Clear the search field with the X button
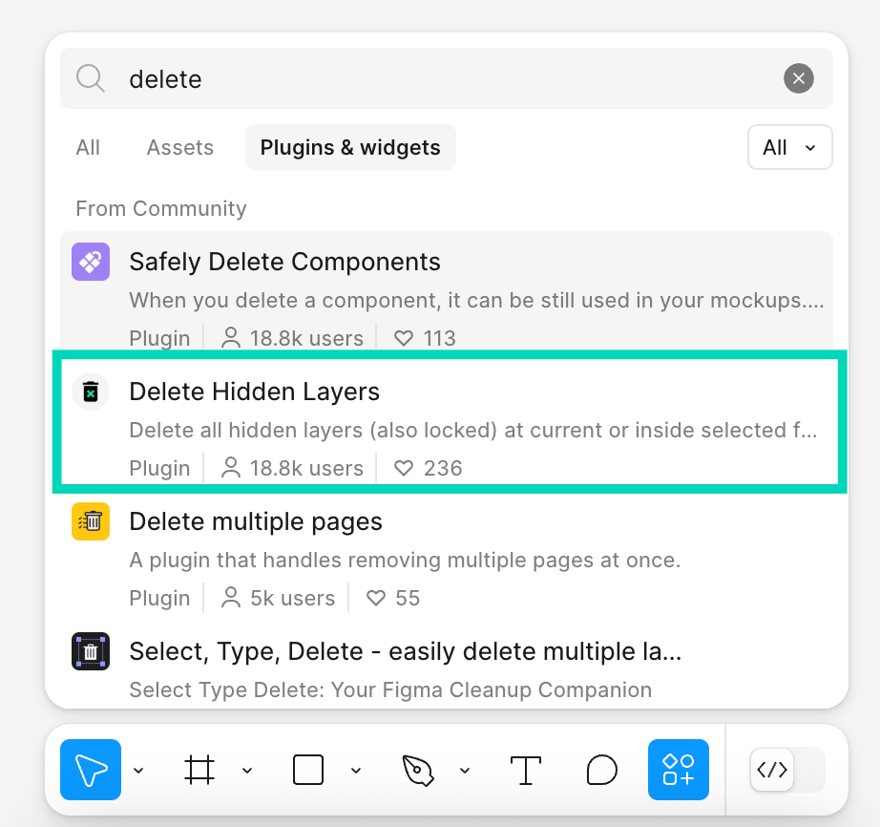Image resolution: width=880 pixels, height=827 pixels. [799, 78]
